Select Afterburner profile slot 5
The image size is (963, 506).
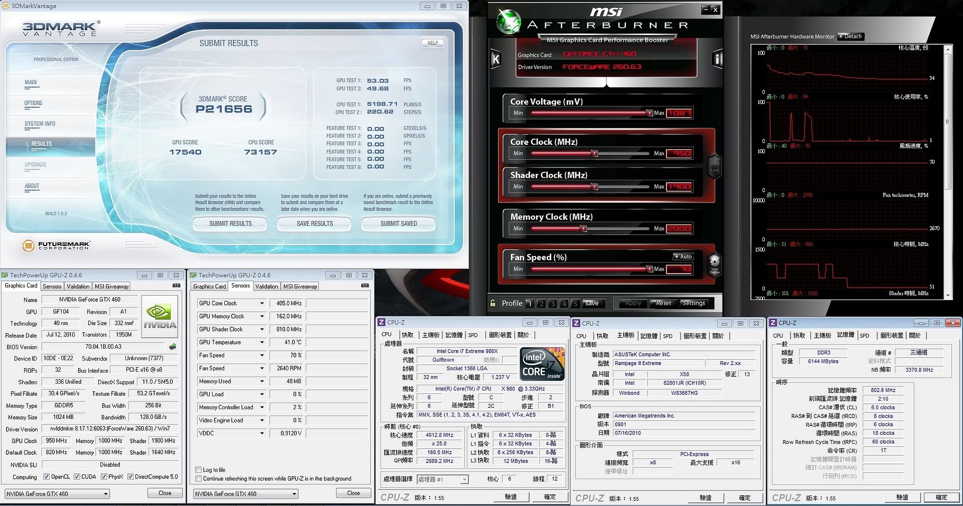[575, 304]
